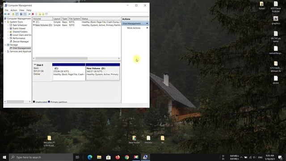Open the Windows Start menu

[4, 157]
